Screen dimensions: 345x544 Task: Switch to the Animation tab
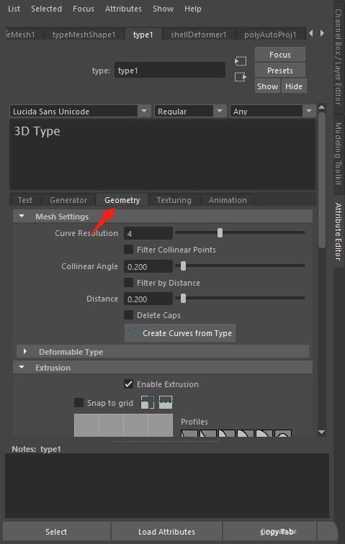228,200
